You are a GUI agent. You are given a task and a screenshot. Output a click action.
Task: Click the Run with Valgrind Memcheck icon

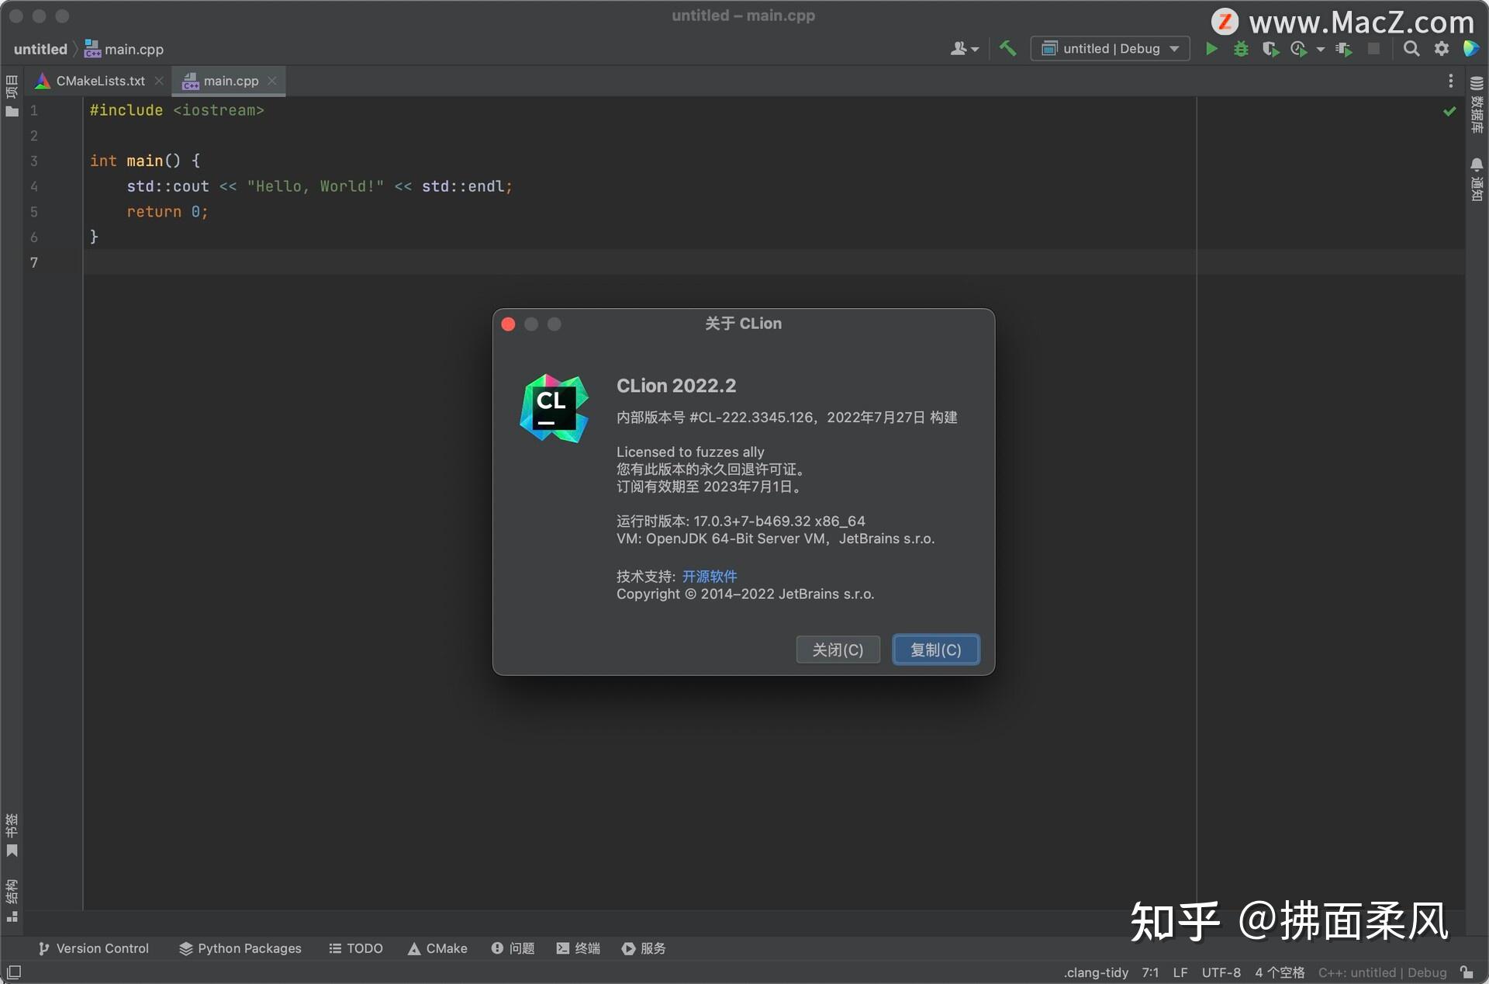click(1344, 49)
